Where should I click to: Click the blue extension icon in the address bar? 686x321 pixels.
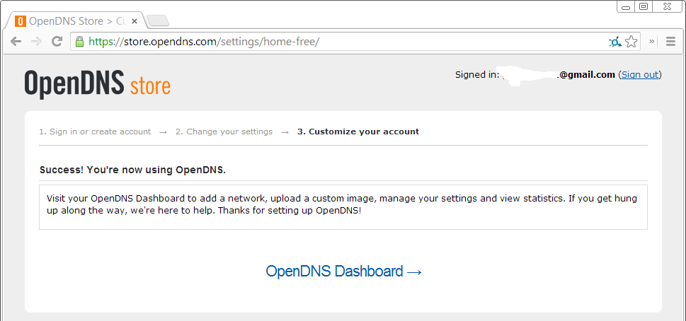click(615, 42)
